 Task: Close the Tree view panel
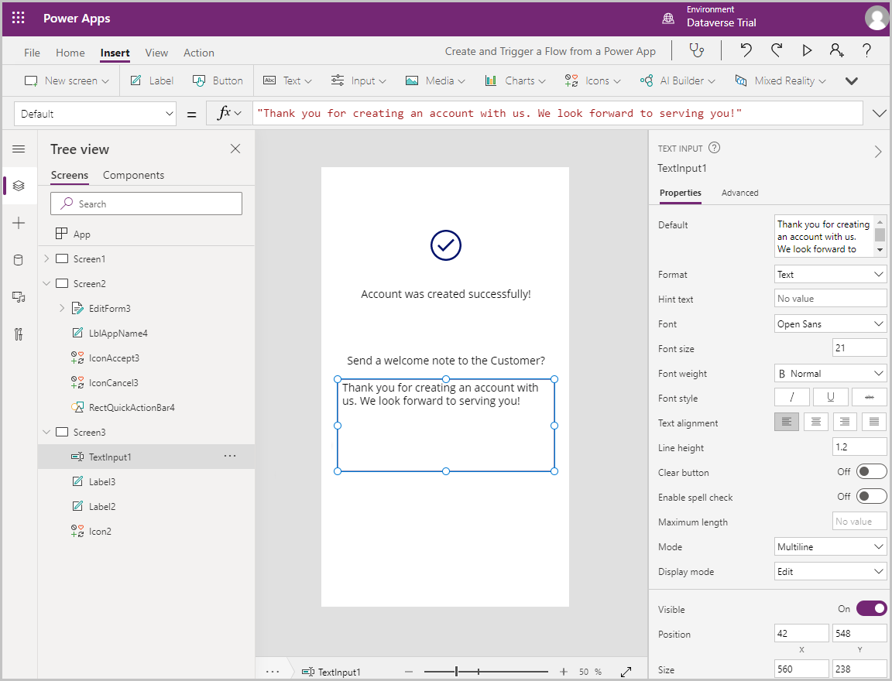pyautogui.click(x=235, y=149)
